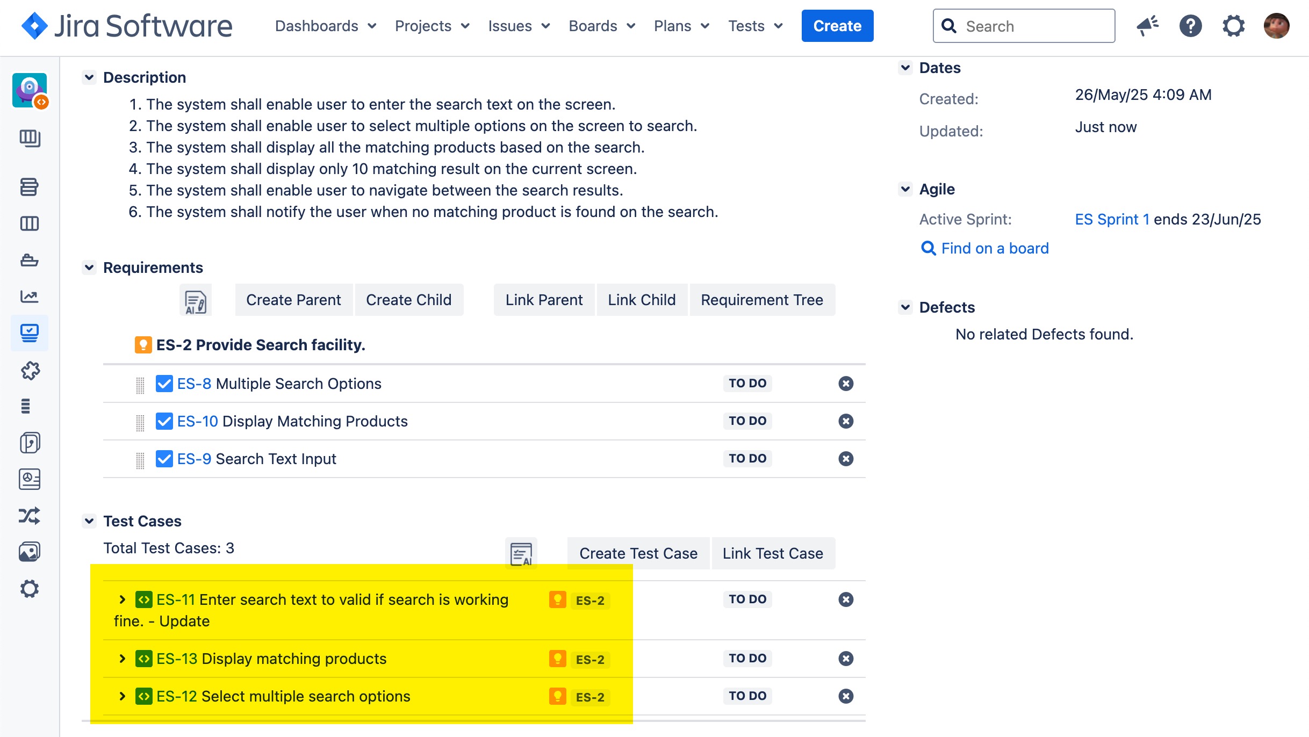Open the notifications megaphone icon
Viewport: 1309px width, 737px height.
click(x=1147, y=26)
